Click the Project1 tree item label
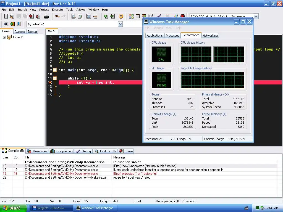Screen dimensions: 283x212 pos(18,37)
